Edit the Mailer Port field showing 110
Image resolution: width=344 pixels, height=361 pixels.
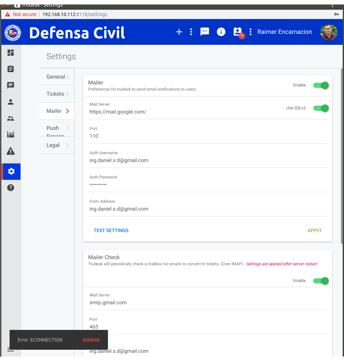pos(208,136)
